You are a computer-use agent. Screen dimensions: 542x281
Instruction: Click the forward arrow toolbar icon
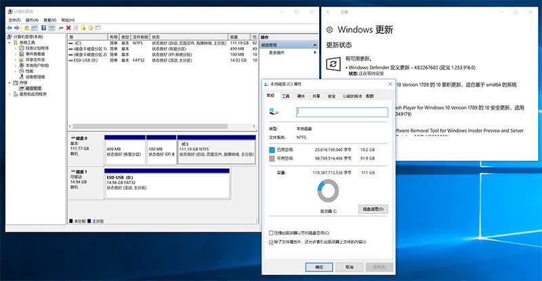[x=16, y=28]
